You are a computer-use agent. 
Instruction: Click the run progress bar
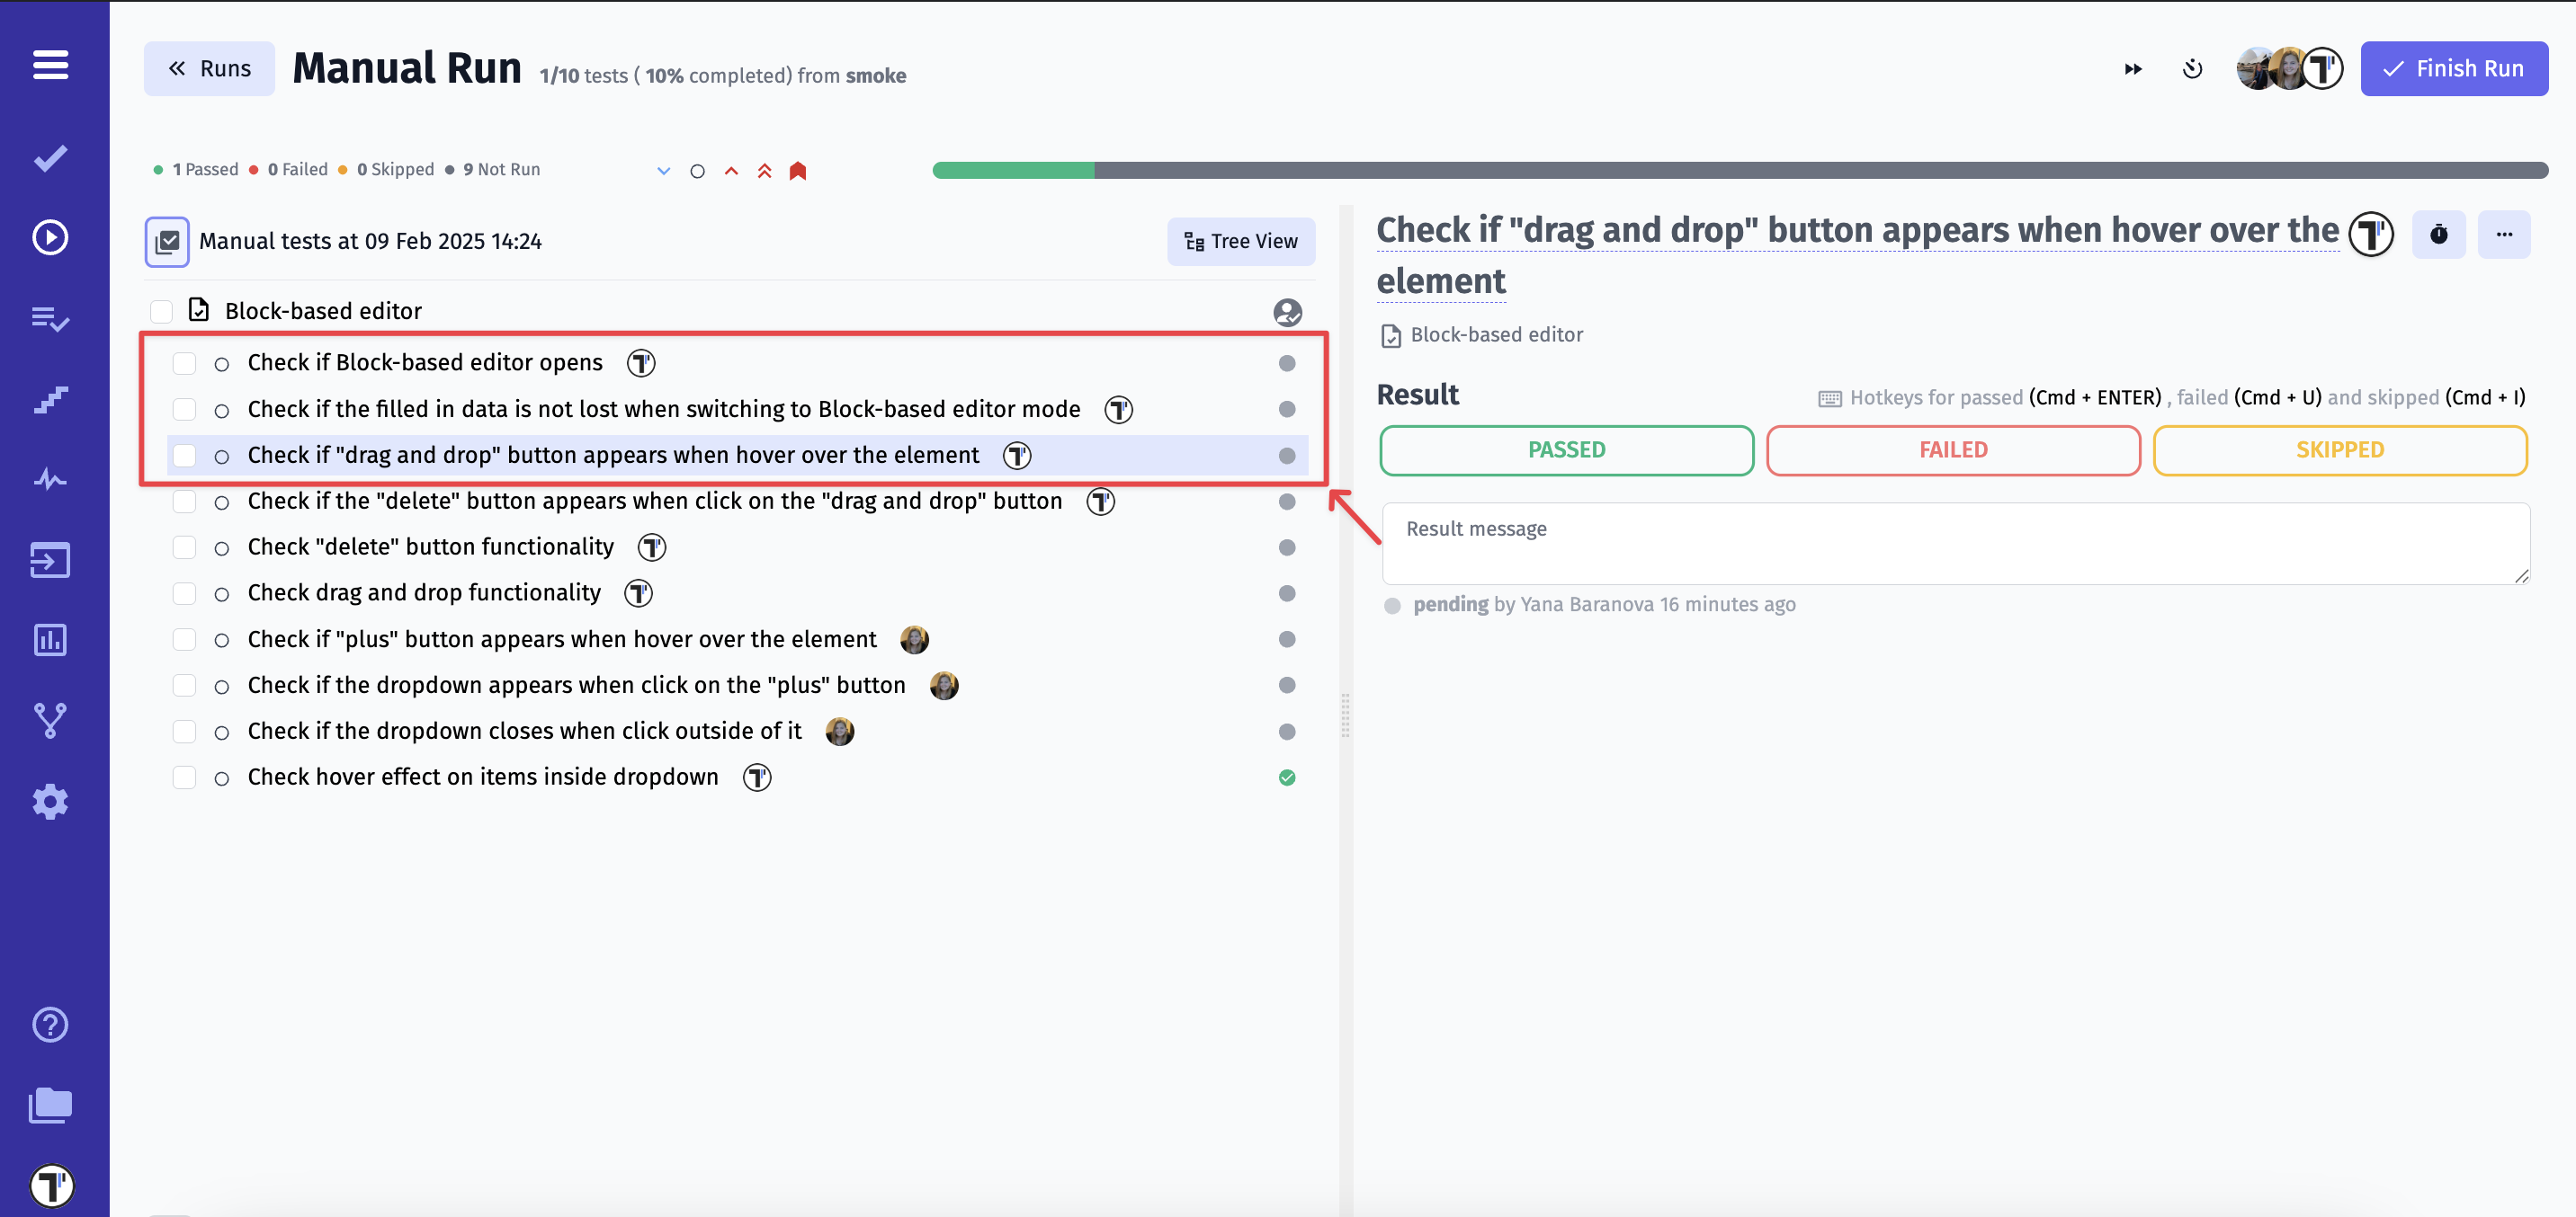tap(1739, 171)
